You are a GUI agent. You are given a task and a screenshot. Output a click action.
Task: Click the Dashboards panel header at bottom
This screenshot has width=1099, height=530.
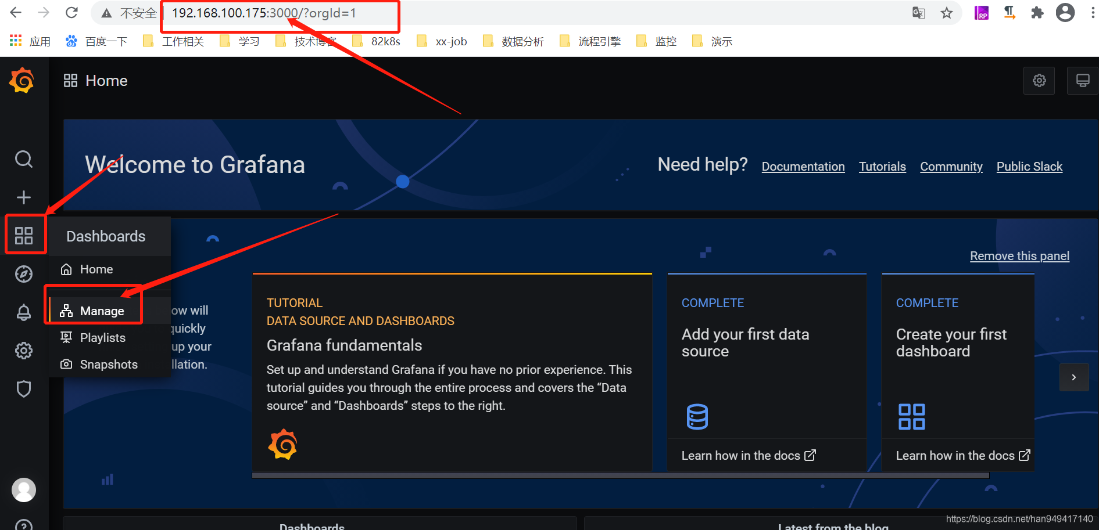pyautogui.click(x=312, y=527)
